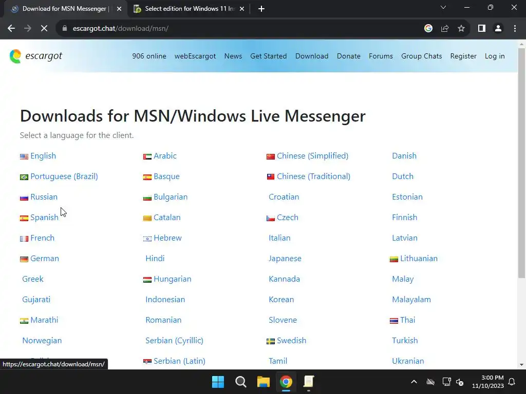526x394 pixels.
Task: Go back using the browser back arrow
Action: coord(11,29)
